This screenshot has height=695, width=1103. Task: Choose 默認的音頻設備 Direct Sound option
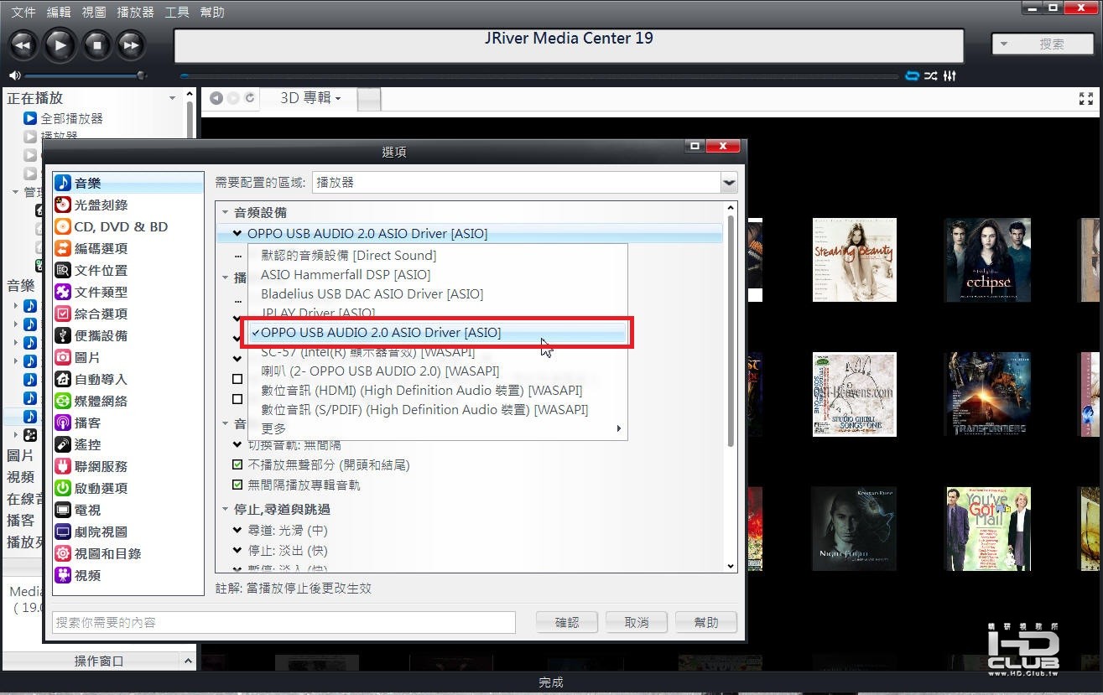point(348,255)
